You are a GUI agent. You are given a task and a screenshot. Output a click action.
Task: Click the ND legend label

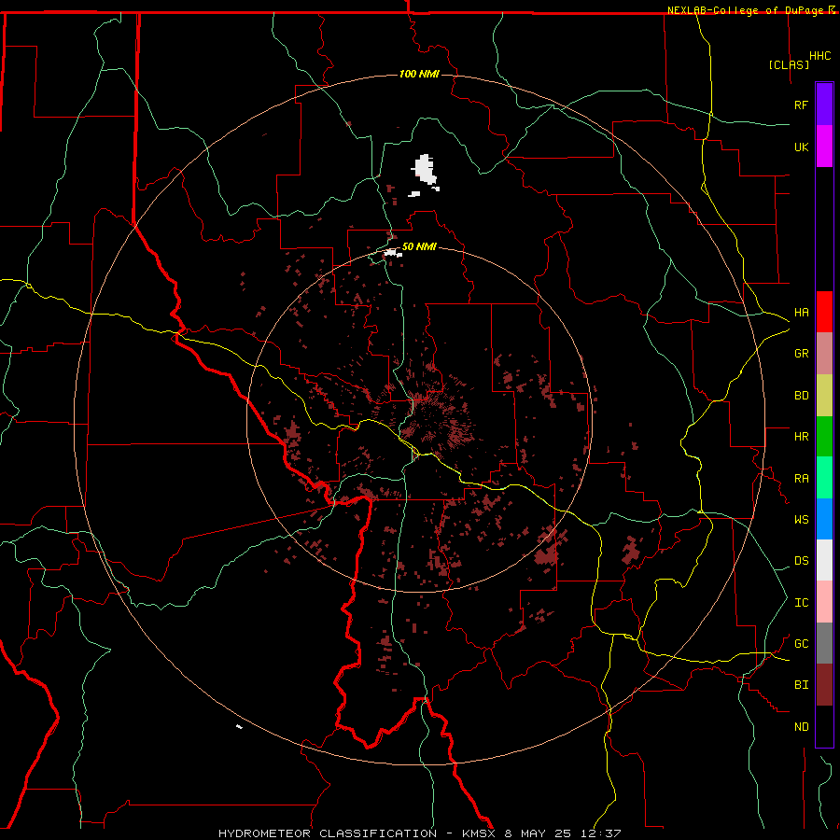click(x=801, y=727)
